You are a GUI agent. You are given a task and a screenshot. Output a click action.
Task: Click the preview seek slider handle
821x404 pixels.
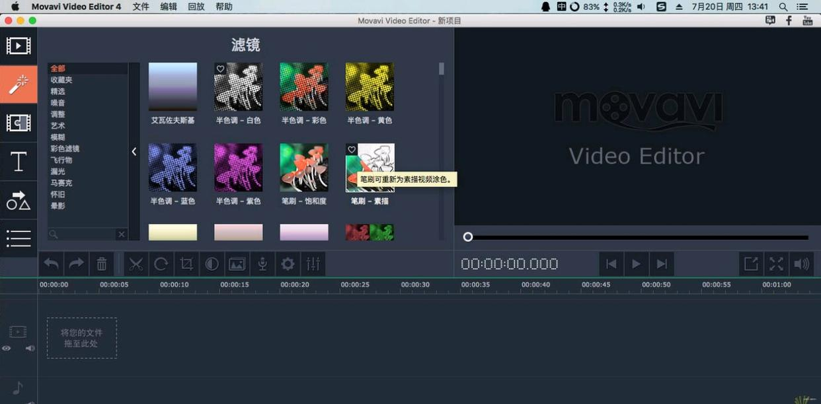click(x=468, y=237)
